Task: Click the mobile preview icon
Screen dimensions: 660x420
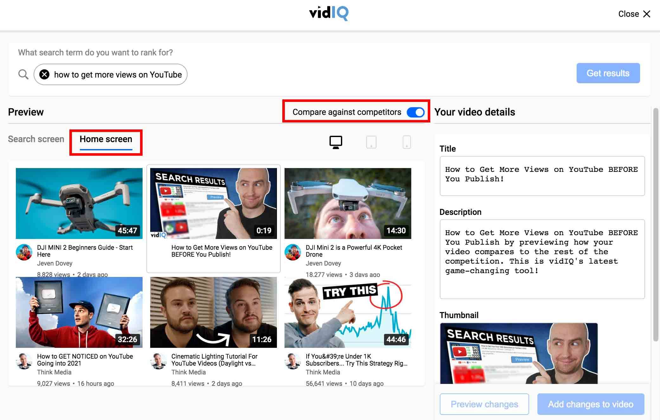Action: pyautogui.click(x=406, y=141)
